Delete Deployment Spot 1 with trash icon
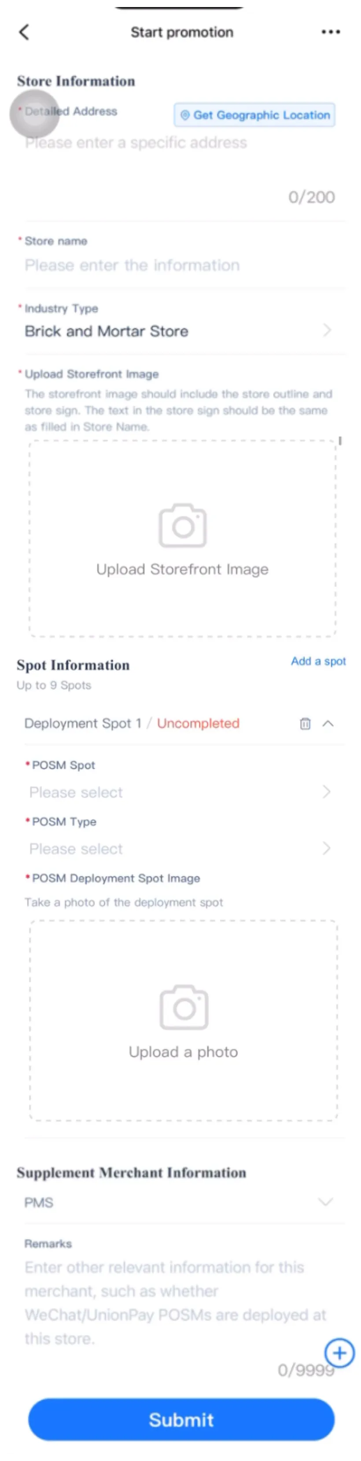361x1461 pixels. [305, 723]
